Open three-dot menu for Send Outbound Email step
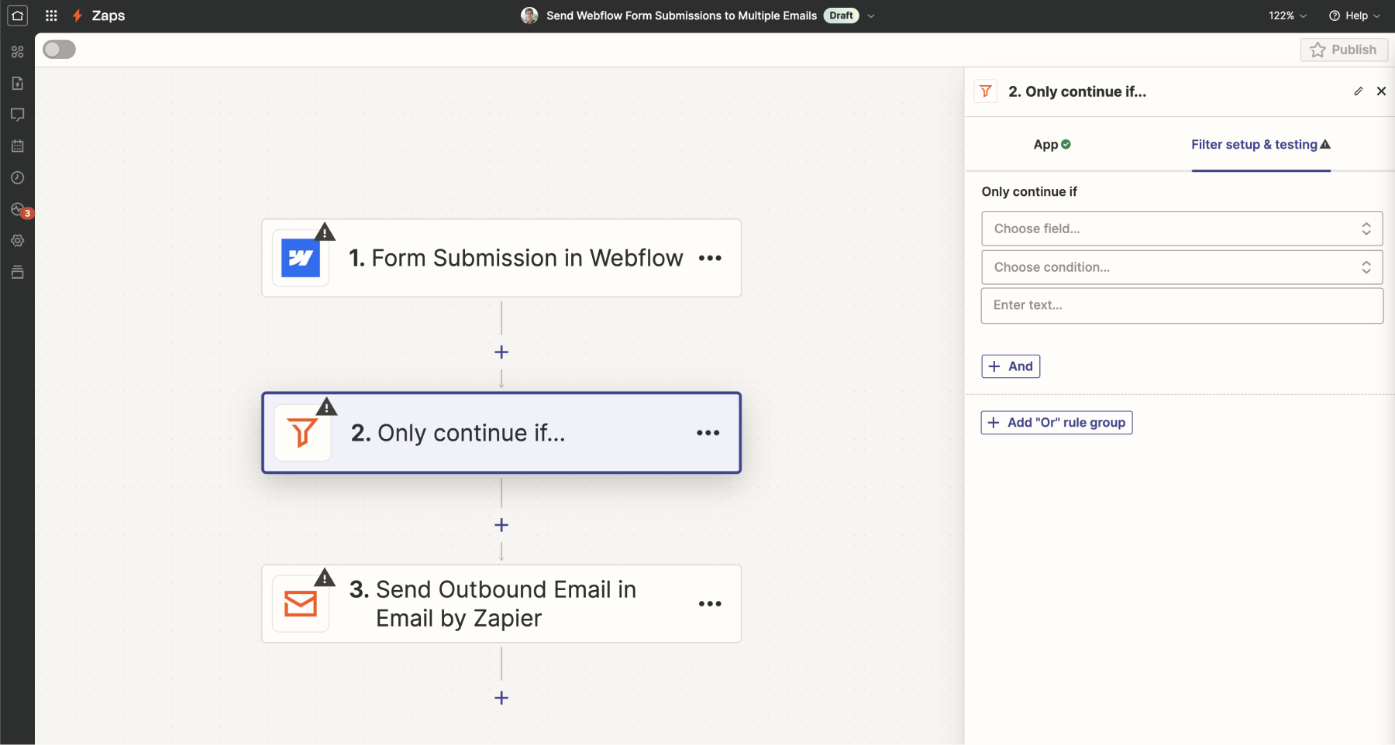 pos(710,603)
